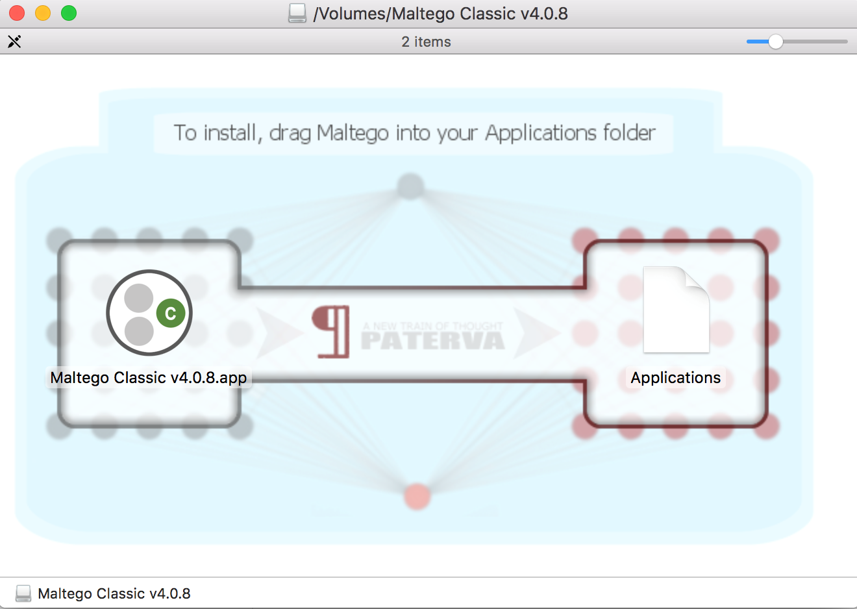
Task: Click the window title "/Volumes/Maltego Classic v4.0.8"
Action: coord(441,14)
